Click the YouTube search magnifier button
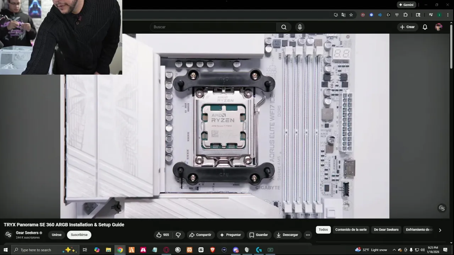This screenshot has width=454, height=255. pyautogui.click(x=284, y=27)
